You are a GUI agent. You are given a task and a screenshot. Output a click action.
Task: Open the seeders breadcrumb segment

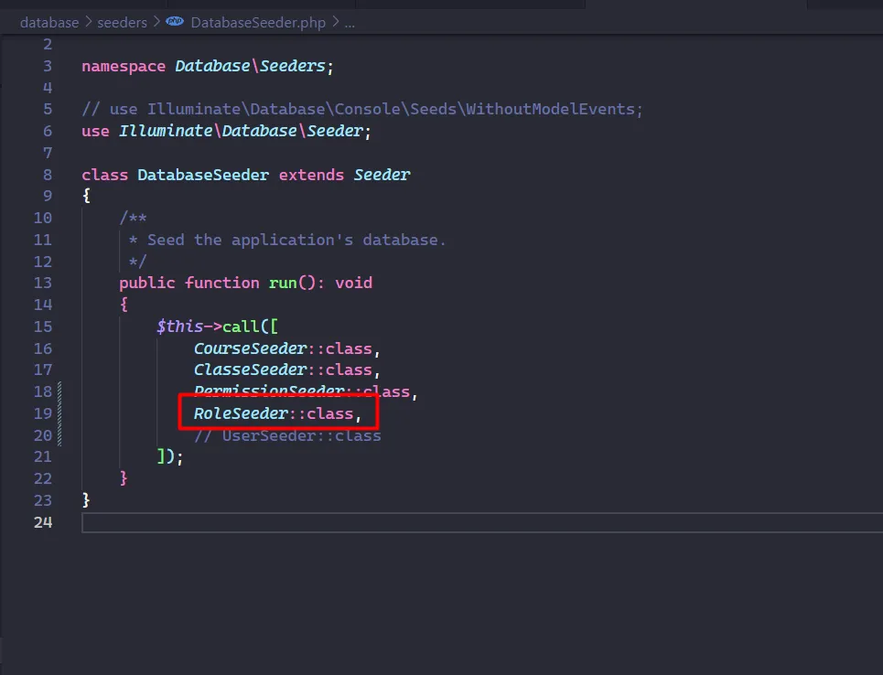122,22
